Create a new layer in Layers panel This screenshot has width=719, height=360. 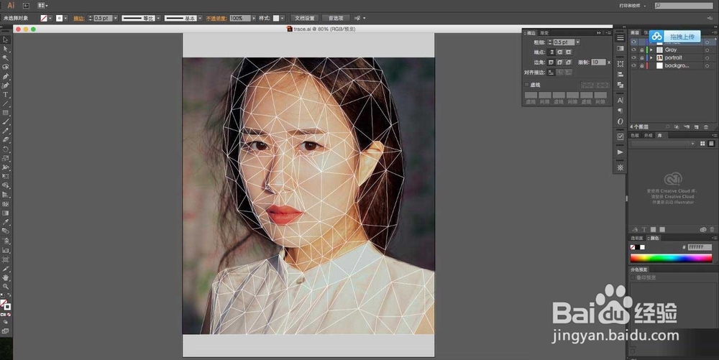pos(697,127)
